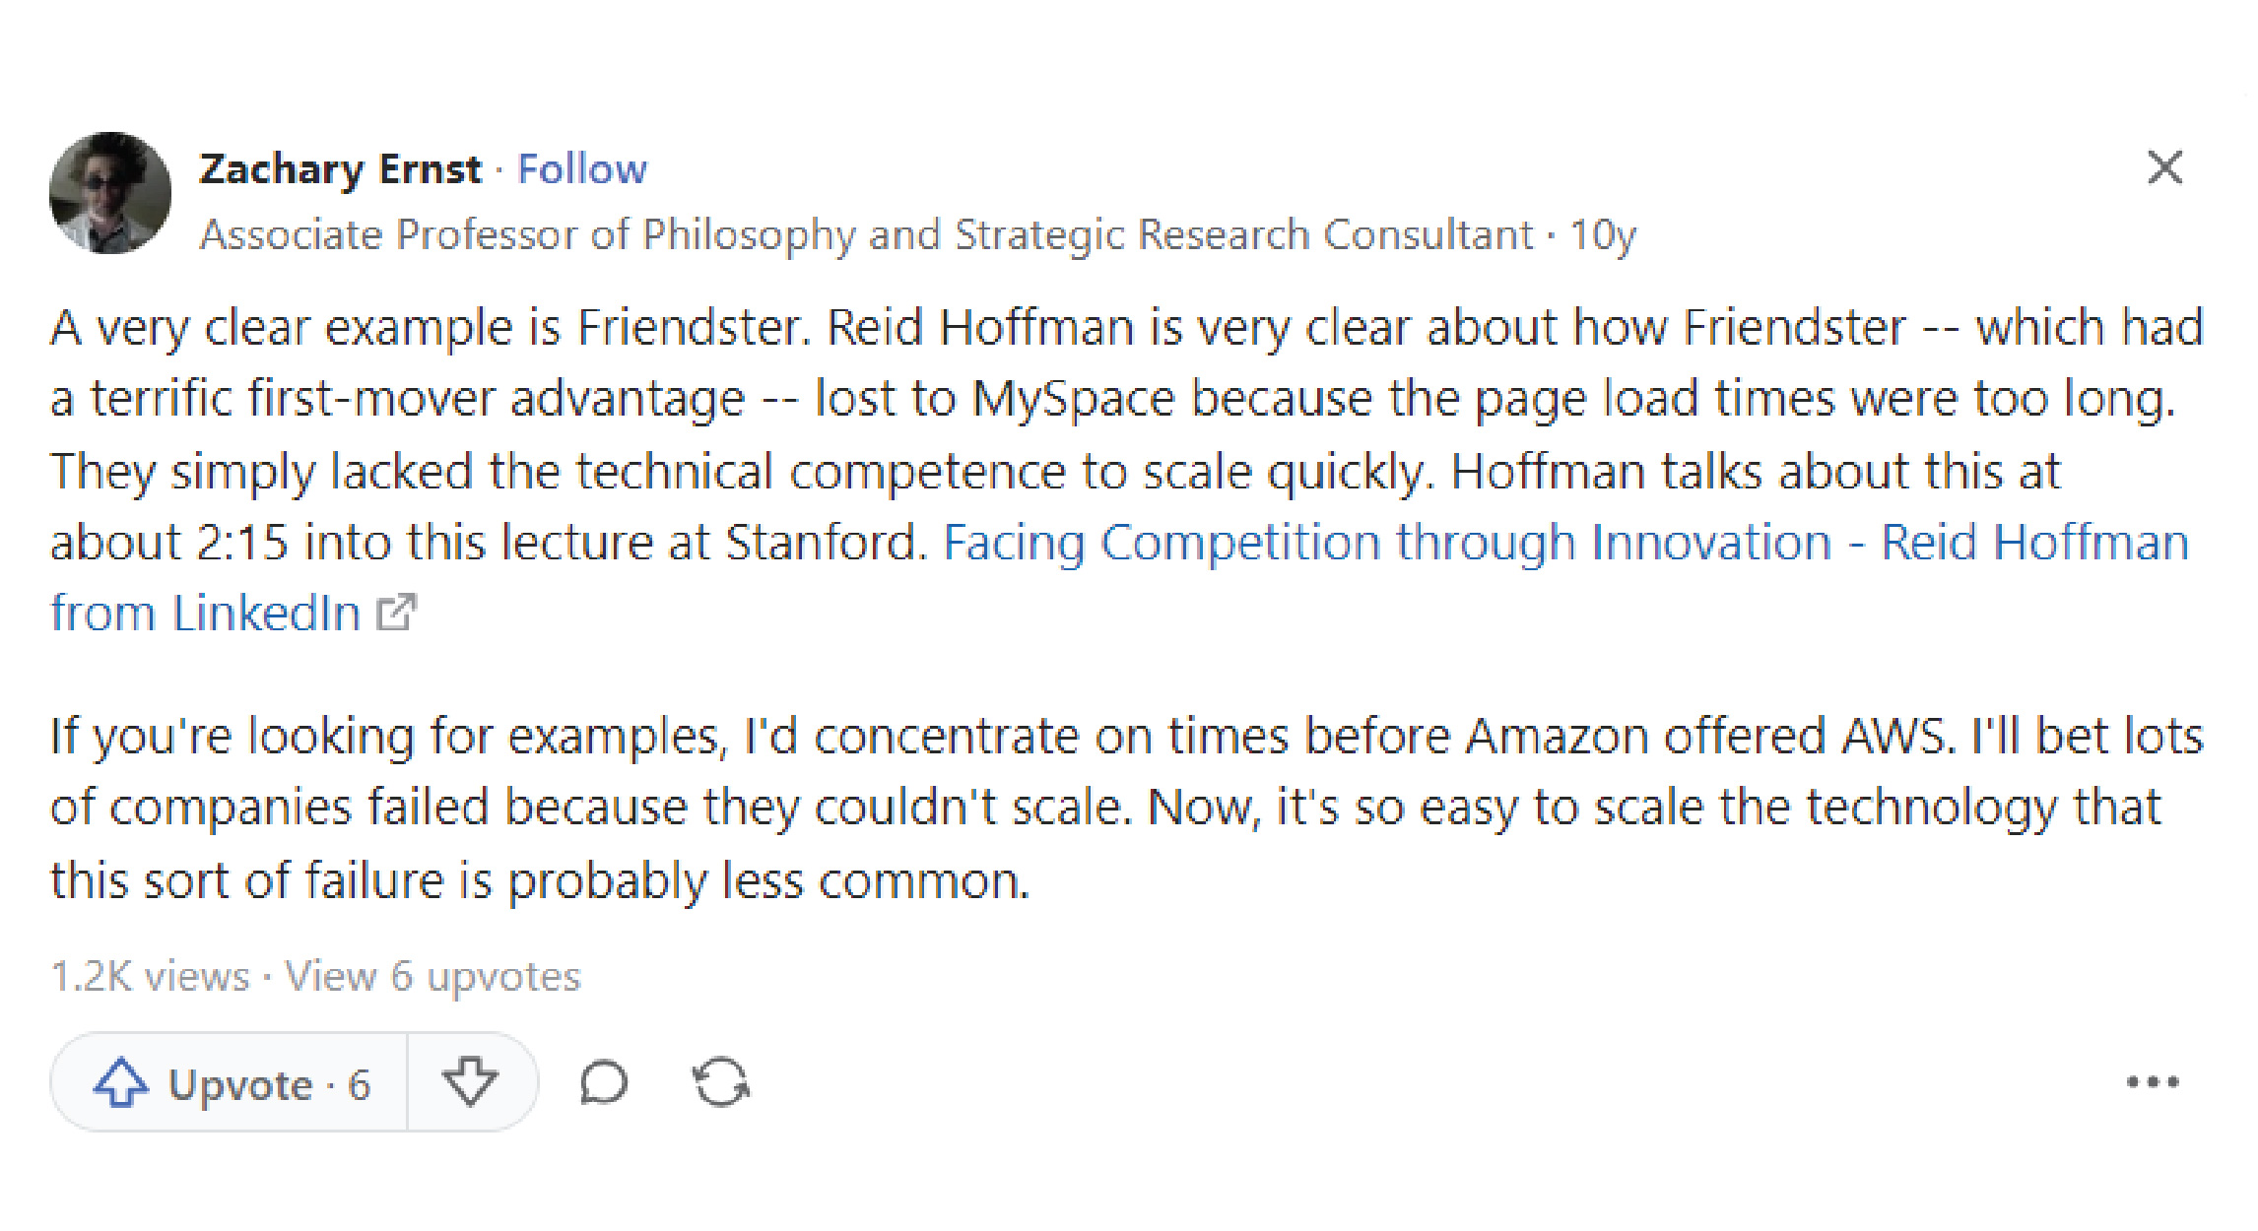Close the answer with the X icon
2258x1231 pixels.
2164,167
